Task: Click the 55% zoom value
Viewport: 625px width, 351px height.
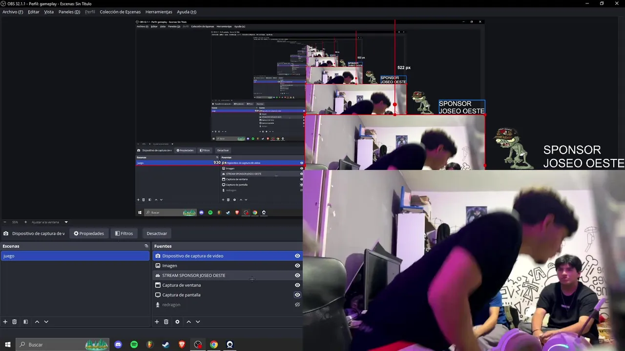Action: (15, 222)
